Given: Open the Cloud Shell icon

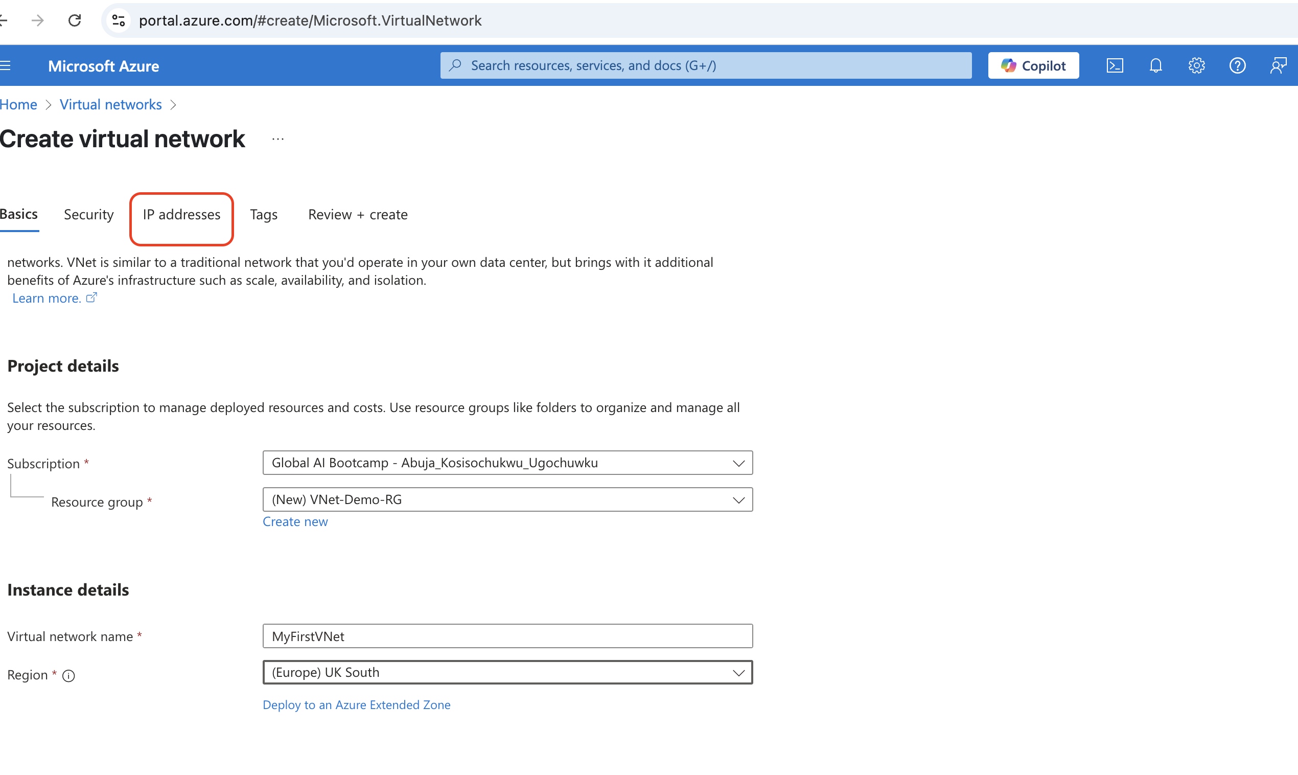Looking at the screenshot, I should (1114, 65).
